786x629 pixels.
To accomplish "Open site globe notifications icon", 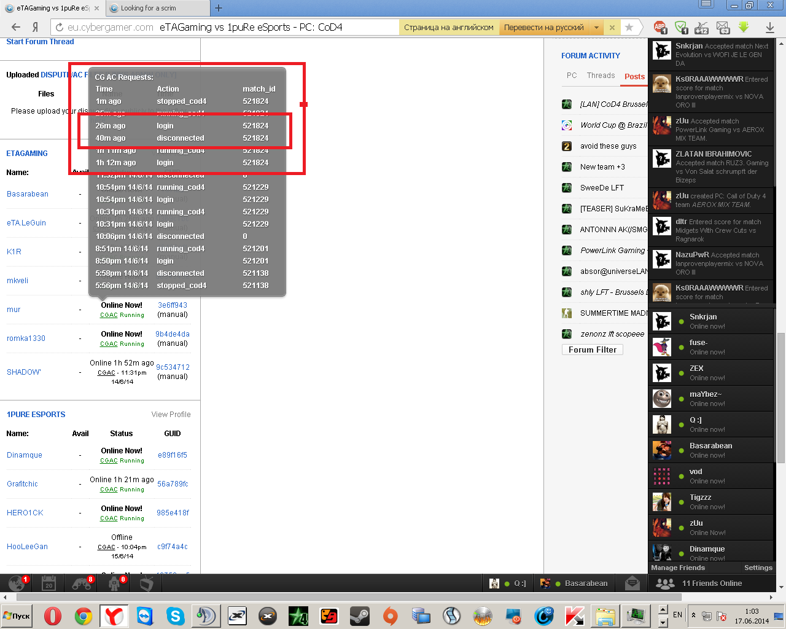I will click(x=17, y=583).
